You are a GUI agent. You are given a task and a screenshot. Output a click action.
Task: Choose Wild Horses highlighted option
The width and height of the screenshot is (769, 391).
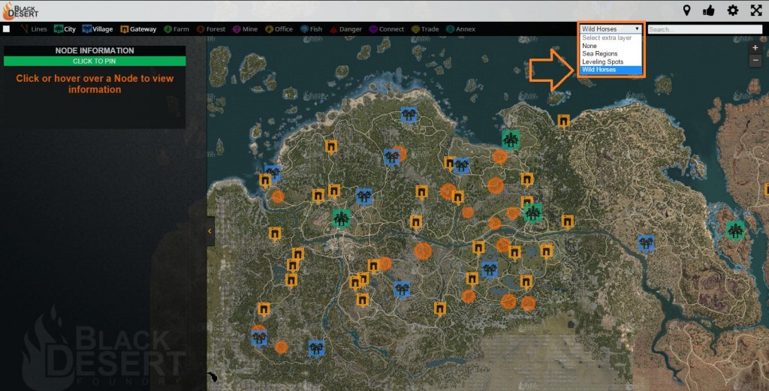(611, 70)
